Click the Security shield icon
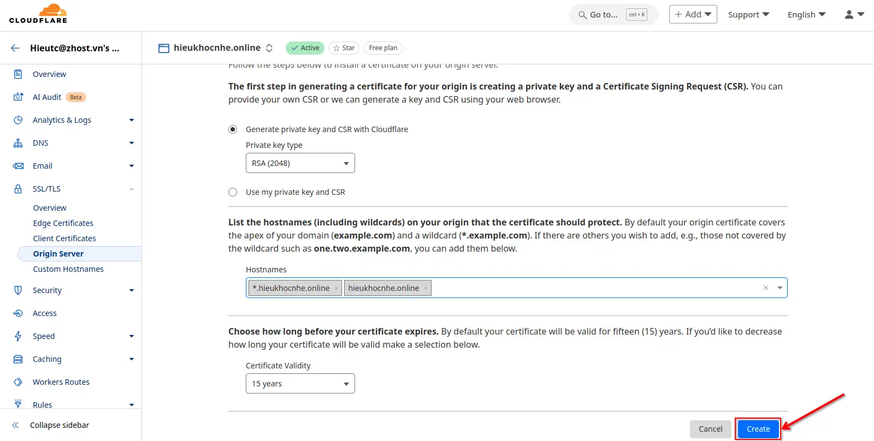This screenshot has height=441, width=874. [x=18, y=290]
